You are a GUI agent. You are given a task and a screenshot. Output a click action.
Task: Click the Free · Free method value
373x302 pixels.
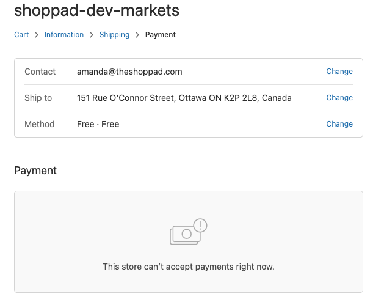pyautogui.click(x=98, y=124)
